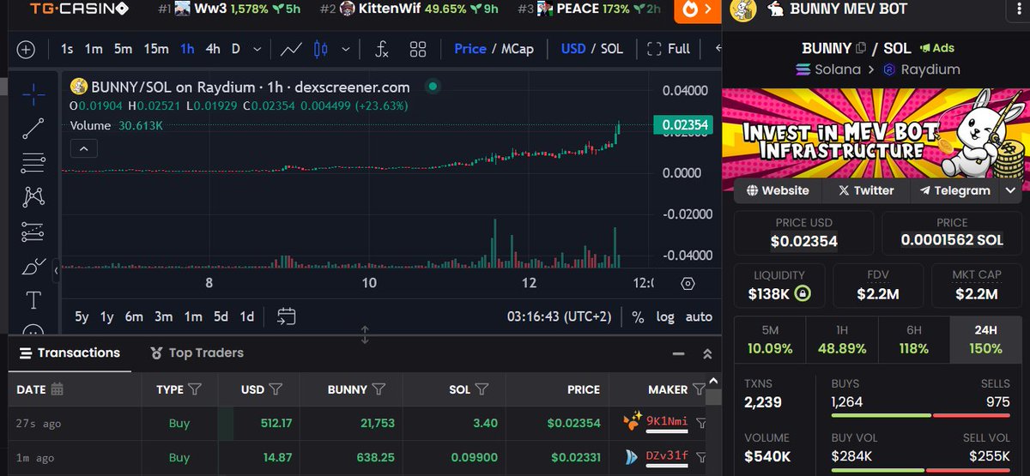Select the 4h timeframe
The width and height of the screenshot is (1030, 476).
pos(213,49)
